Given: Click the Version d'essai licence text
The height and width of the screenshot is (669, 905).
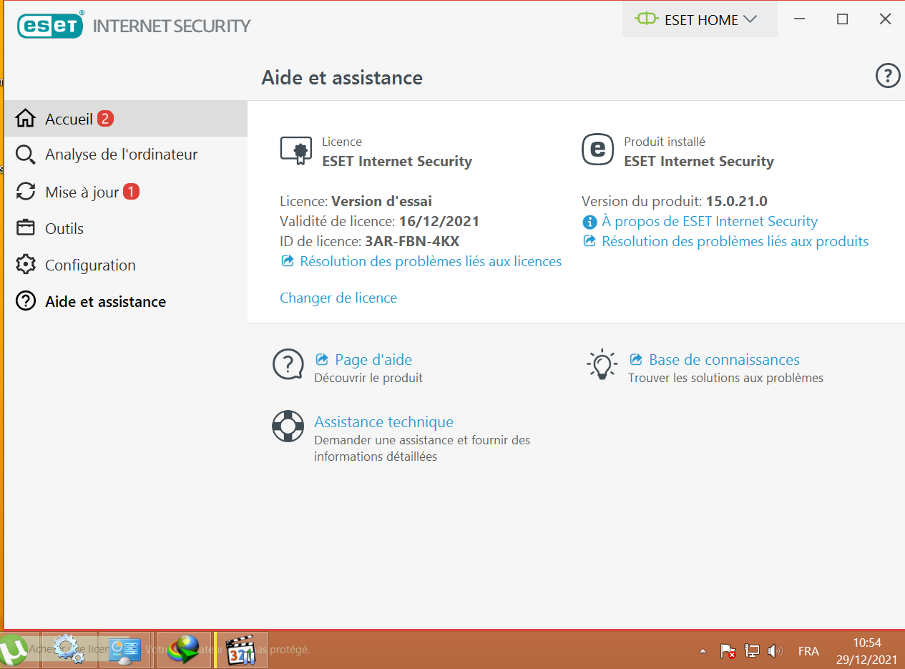Looking at the screenshot, I should (x=382, y=201).
